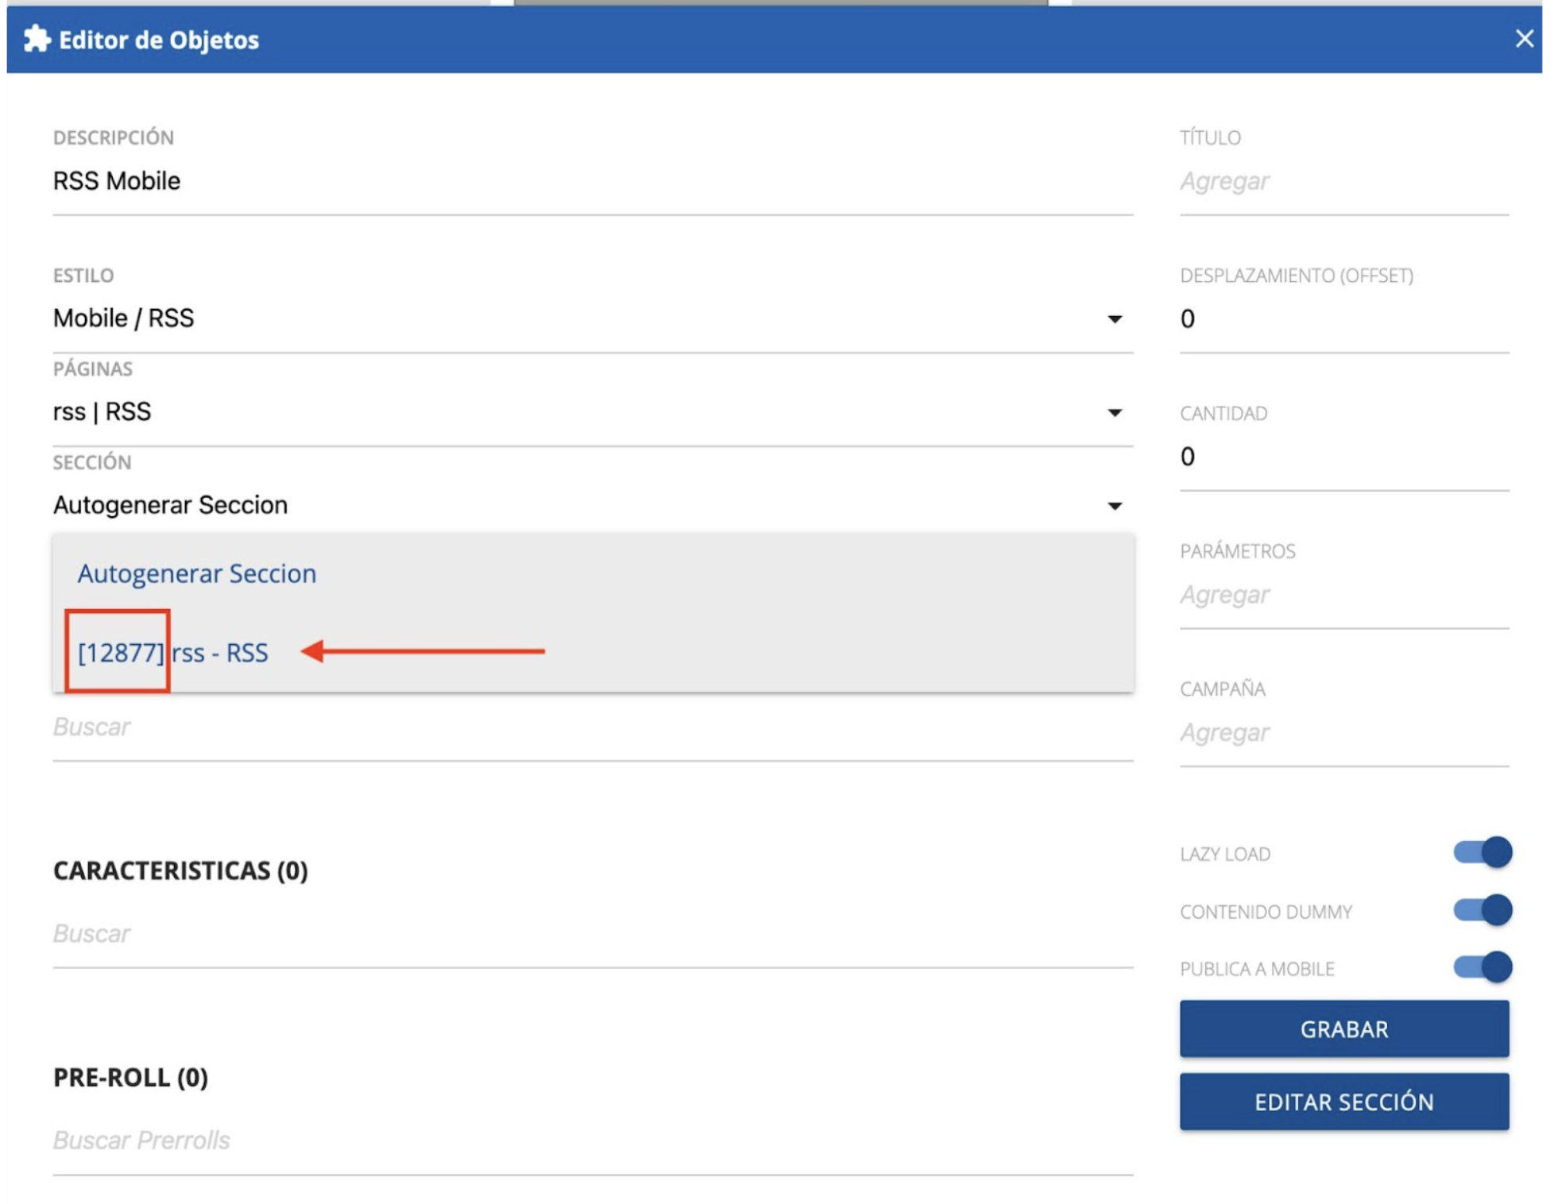
Task: Edit the Desplazamiento (Offset) value
Action: coord(1343,319)
